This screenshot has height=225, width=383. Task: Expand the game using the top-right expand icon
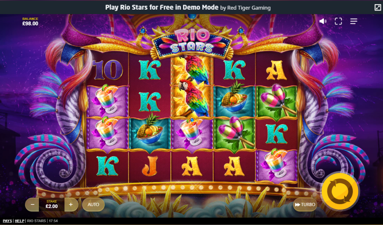point(378,7)
